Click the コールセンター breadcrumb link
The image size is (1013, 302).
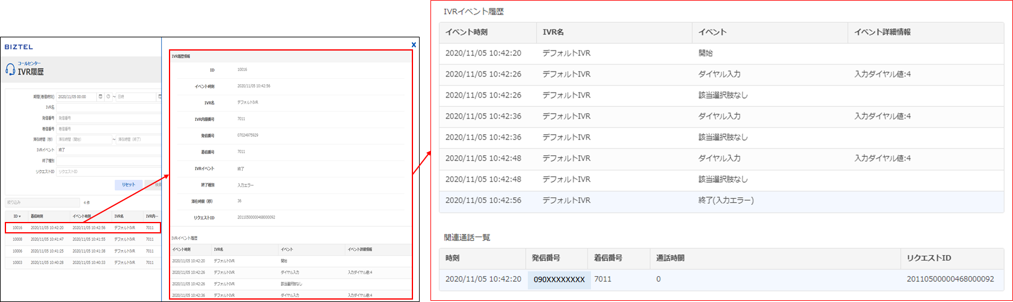(x=29, y=63)
